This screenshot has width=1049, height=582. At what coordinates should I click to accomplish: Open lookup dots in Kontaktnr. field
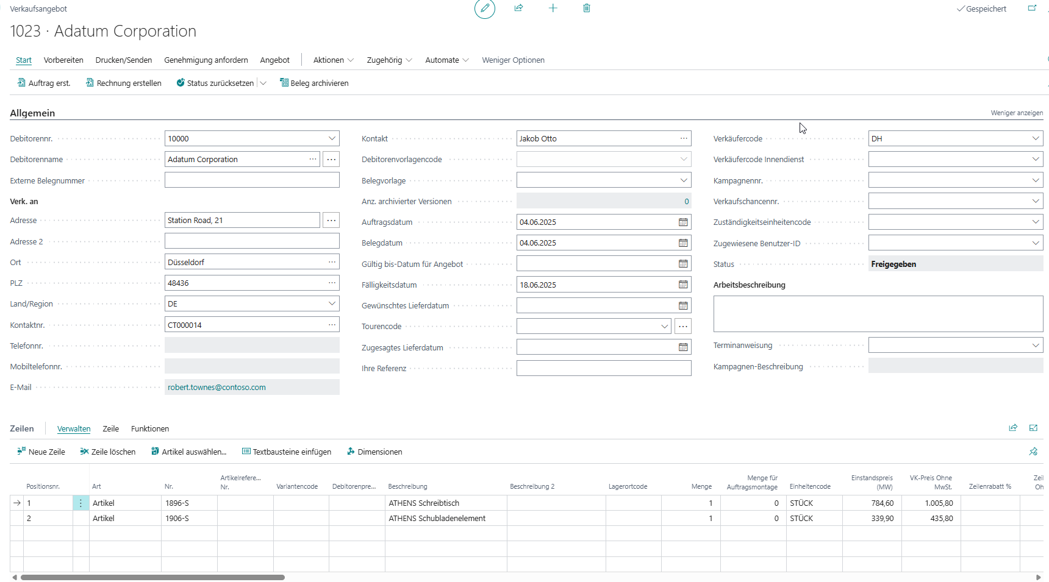click(x=332, y=325)
